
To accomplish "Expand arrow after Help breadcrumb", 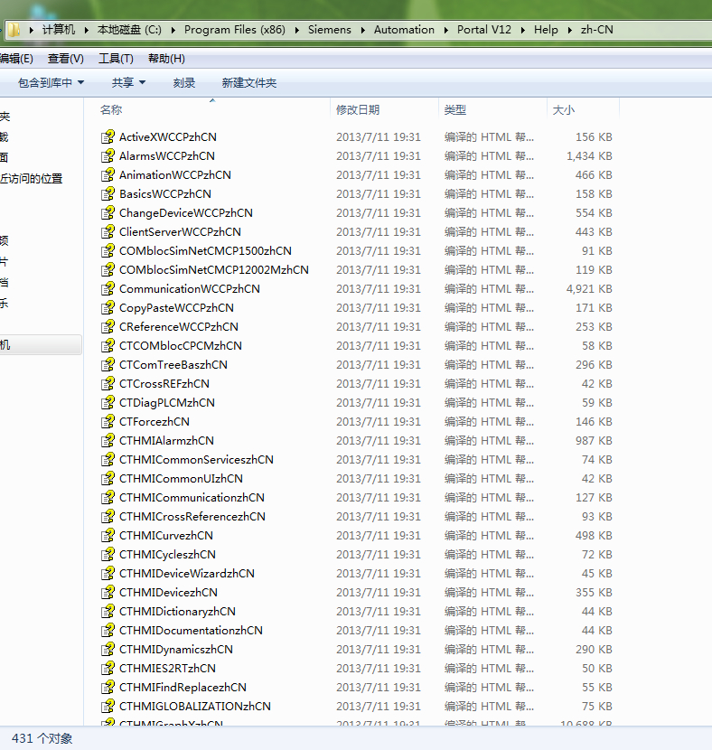I will pyautogui.click(x=570, y=30).
